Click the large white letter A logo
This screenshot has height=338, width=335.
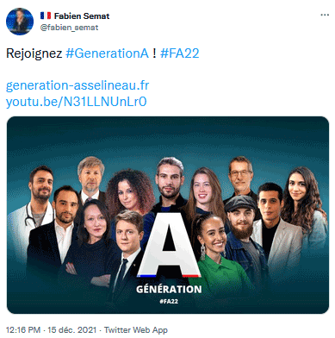tap(169, 245)
